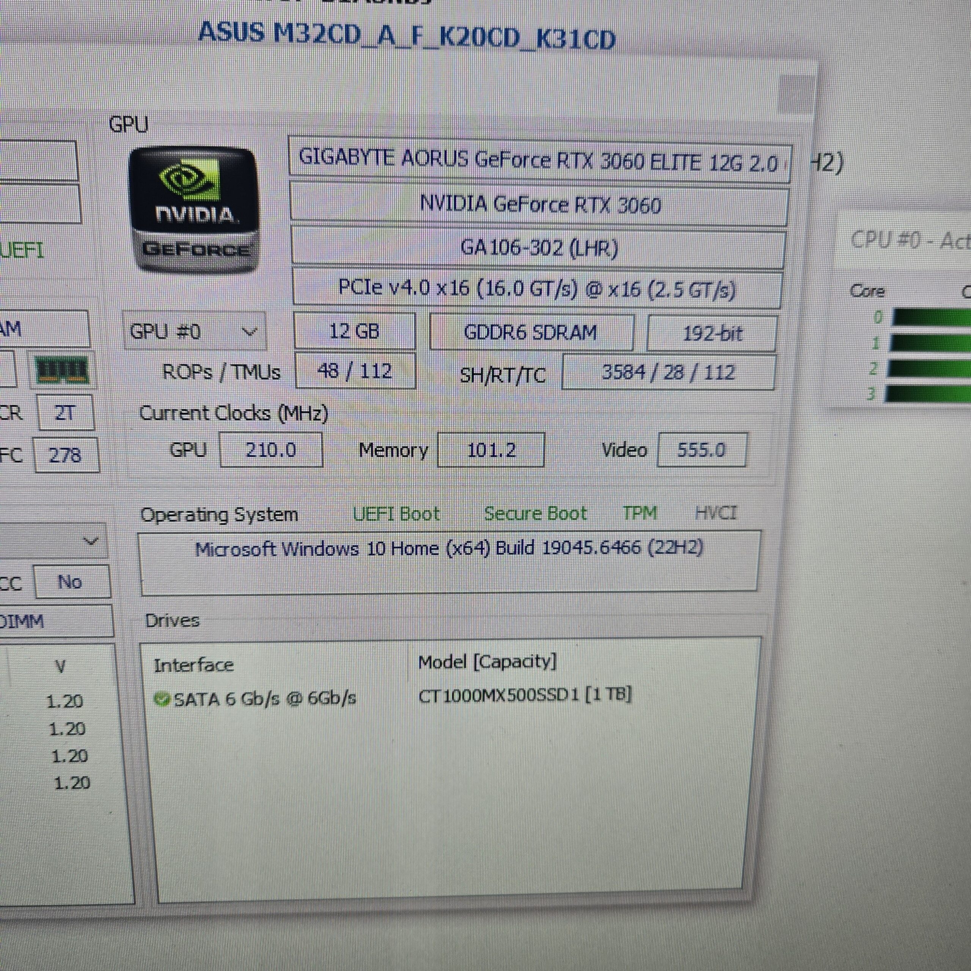The image size is (971, 971).
Task: Click the green SATA drive status icon
Action: coord(161,699)
